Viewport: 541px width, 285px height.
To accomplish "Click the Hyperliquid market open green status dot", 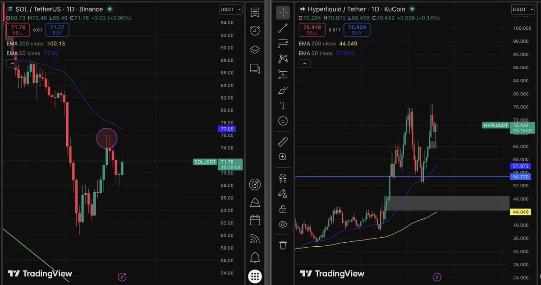I will click(x=413, y=9).
